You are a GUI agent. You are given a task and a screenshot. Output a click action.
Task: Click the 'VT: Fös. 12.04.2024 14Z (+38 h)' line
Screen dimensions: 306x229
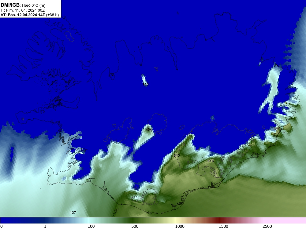[30, 15]
